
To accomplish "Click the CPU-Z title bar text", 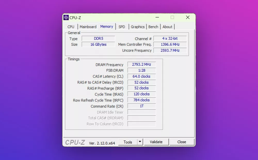I will [x=75, y=18].
